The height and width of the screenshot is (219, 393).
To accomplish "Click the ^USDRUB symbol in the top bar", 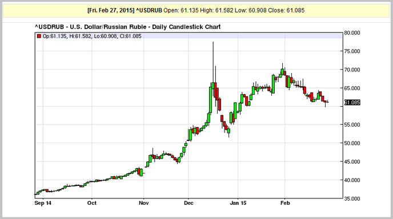I will [149, 10].
